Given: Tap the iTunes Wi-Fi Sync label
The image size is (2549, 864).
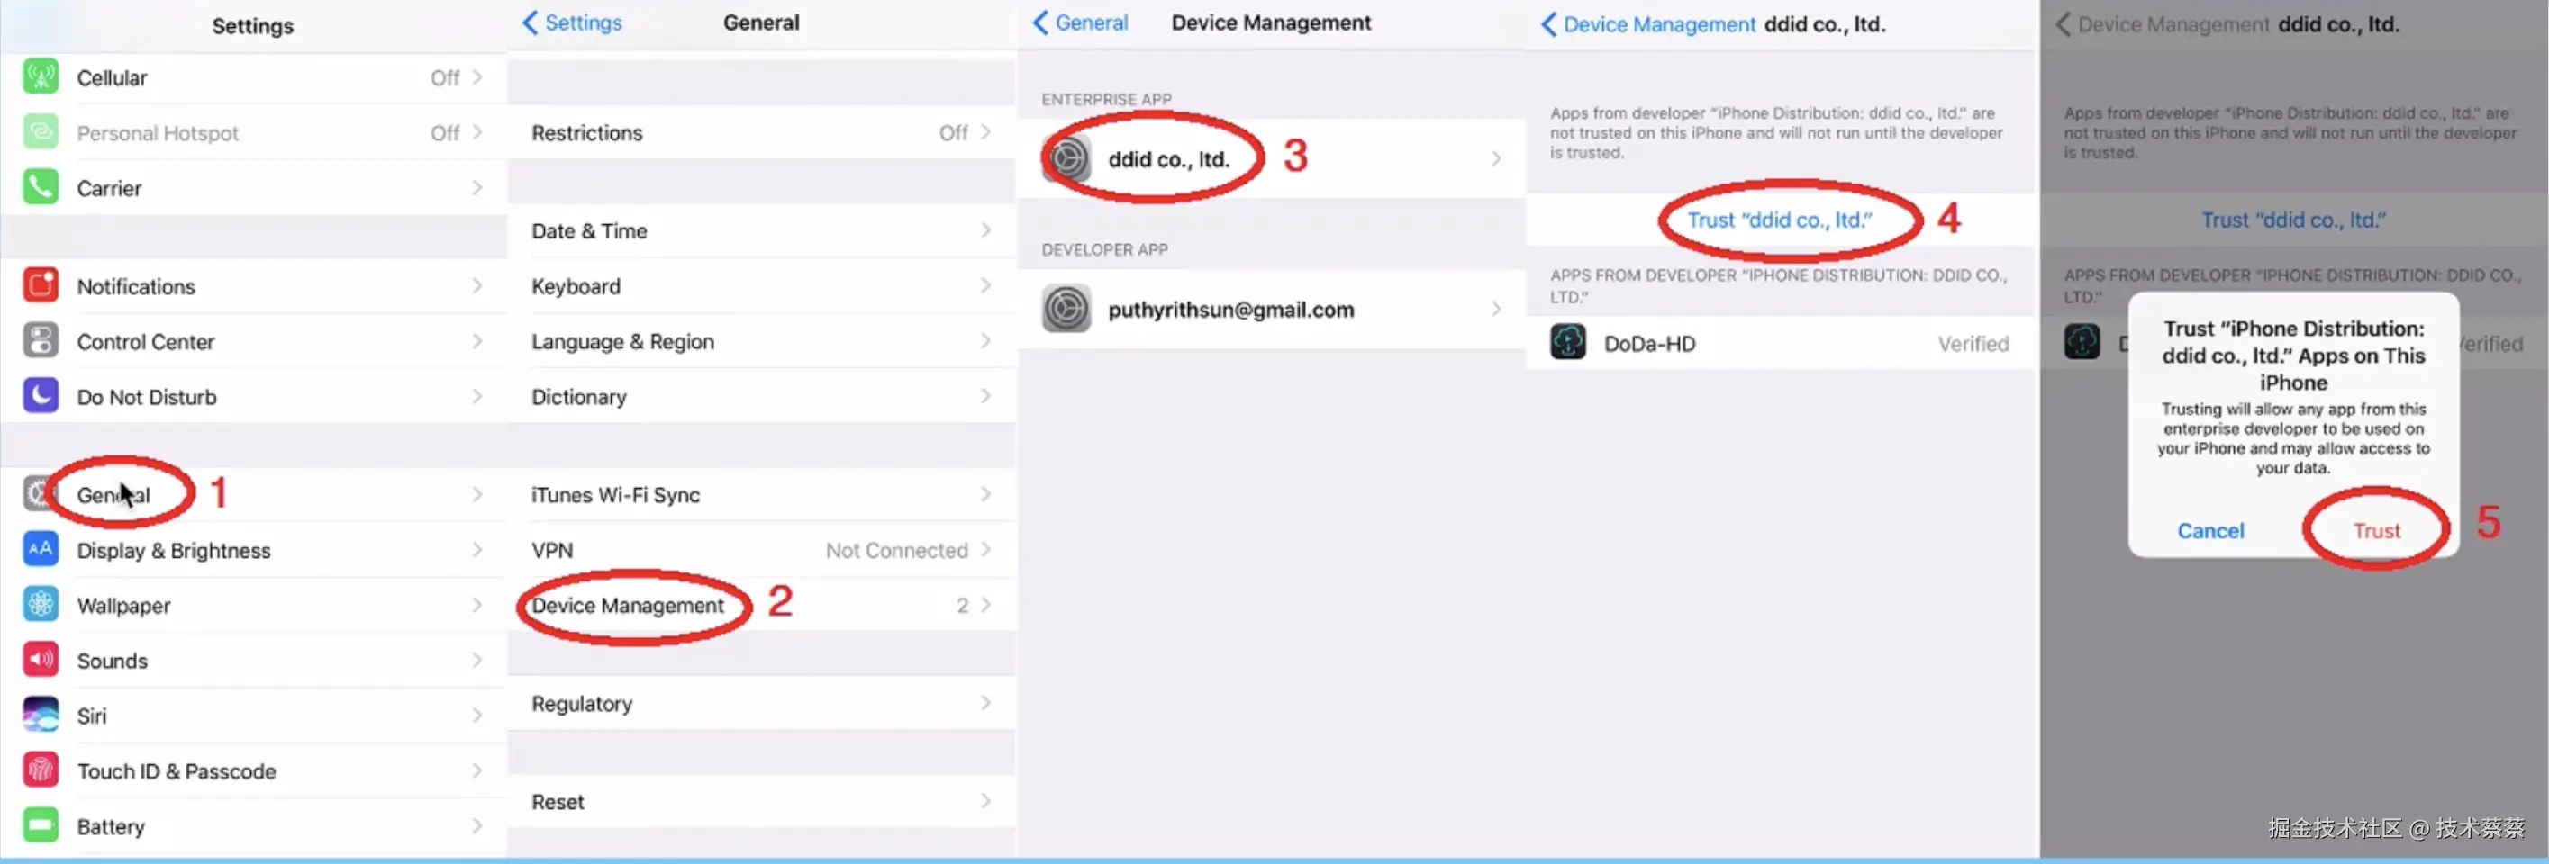Looking at the screenshot, I should pyautogui.click(x=615, y=494).
